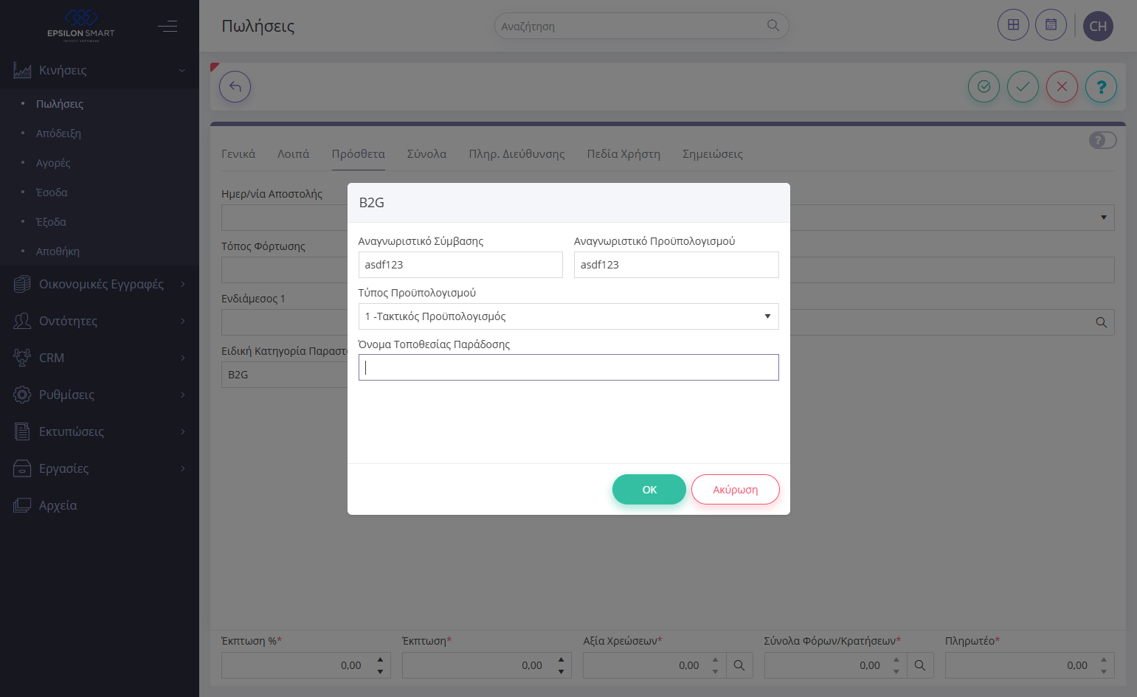Toggle the help switch at top right of form

1103,140
